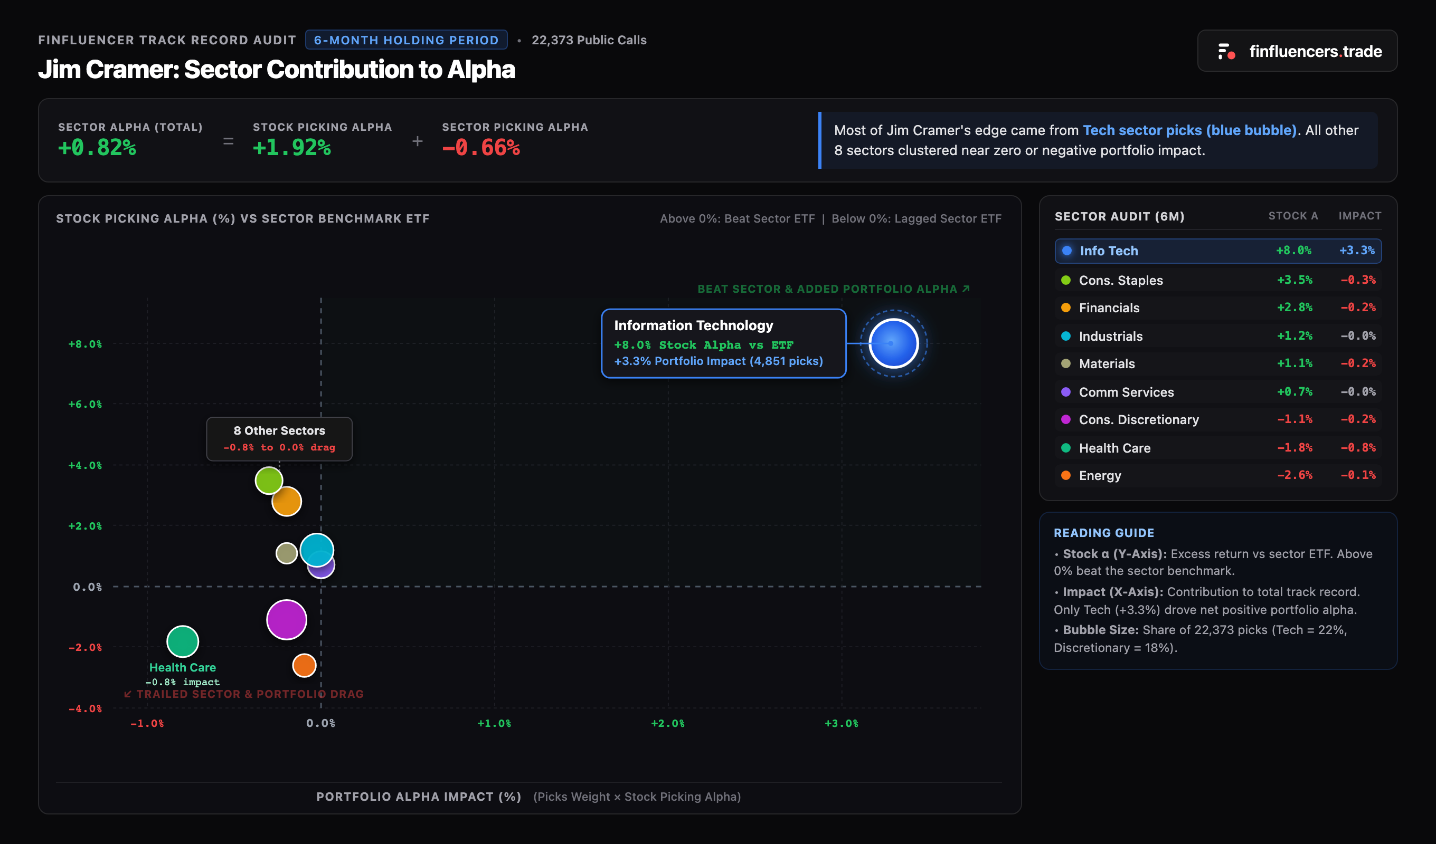Click the READING GUIDE heading
Viewport: 1436px width, 844px height.
[x=1103, y=533]
